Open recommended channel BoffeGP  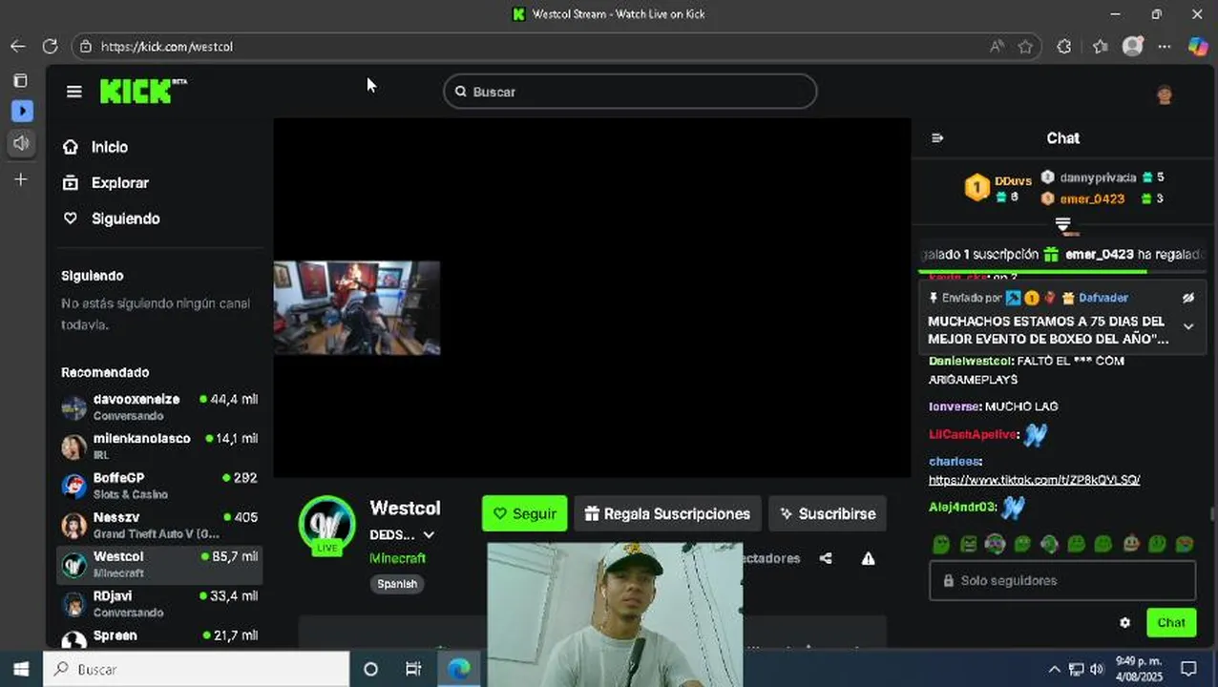159,486
